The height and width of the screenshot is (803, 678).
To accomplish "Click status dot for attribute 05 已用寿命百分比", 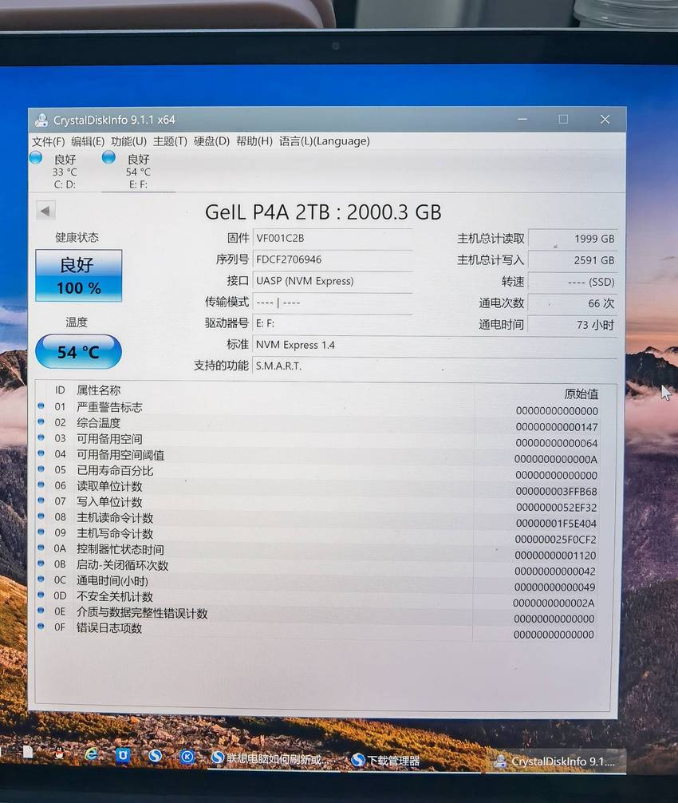I will 41,469.
